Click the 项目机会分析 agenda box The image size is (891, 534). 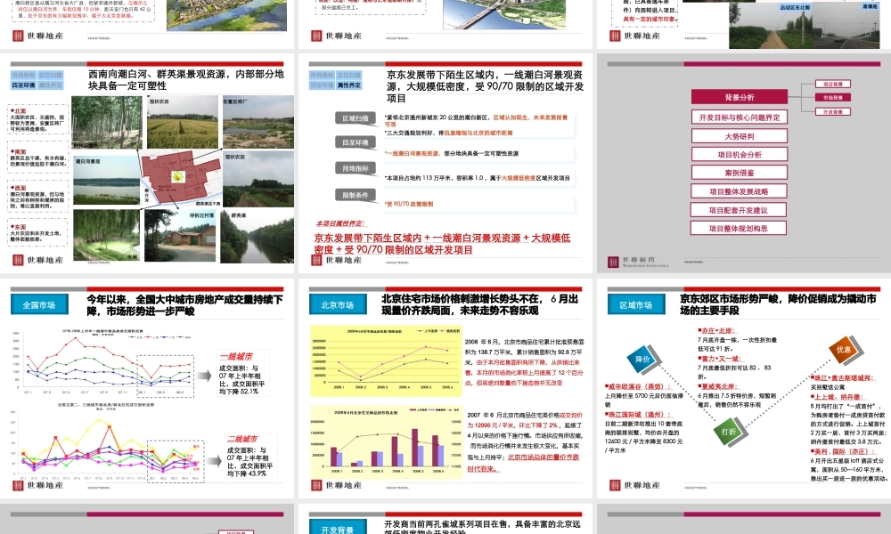[740, 154]
